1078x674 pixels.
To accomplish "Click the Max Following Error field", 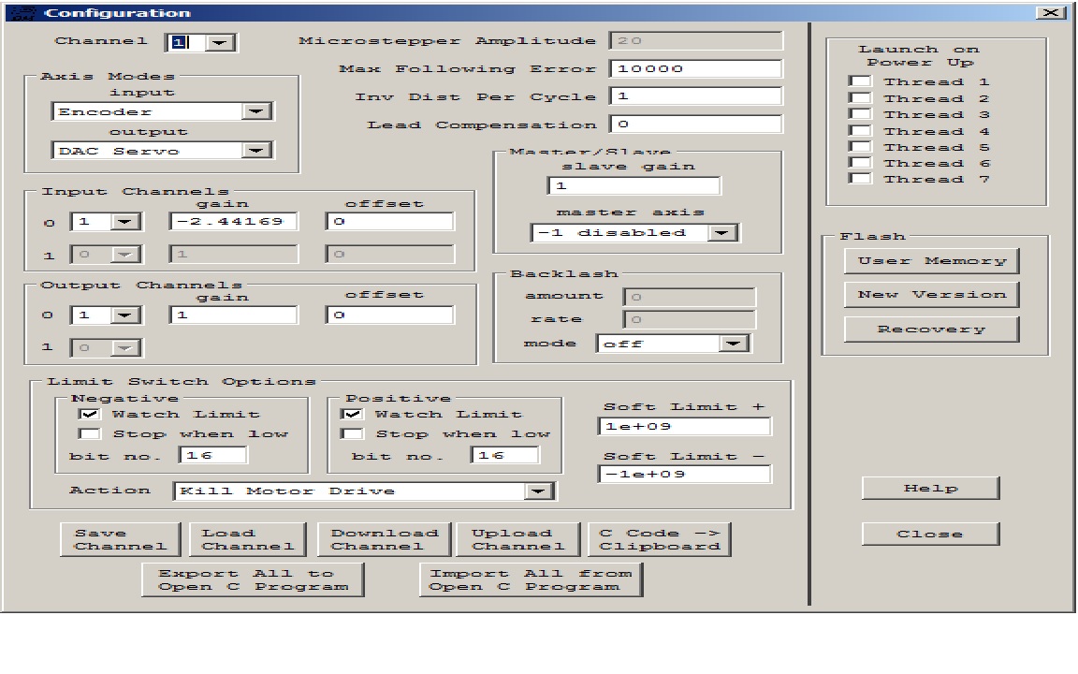I will click(x=695, y=69).
